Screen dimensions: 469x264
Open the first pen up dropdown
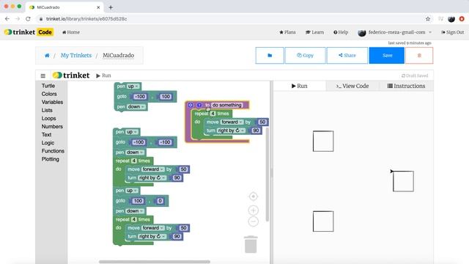(x=133, y=87)
